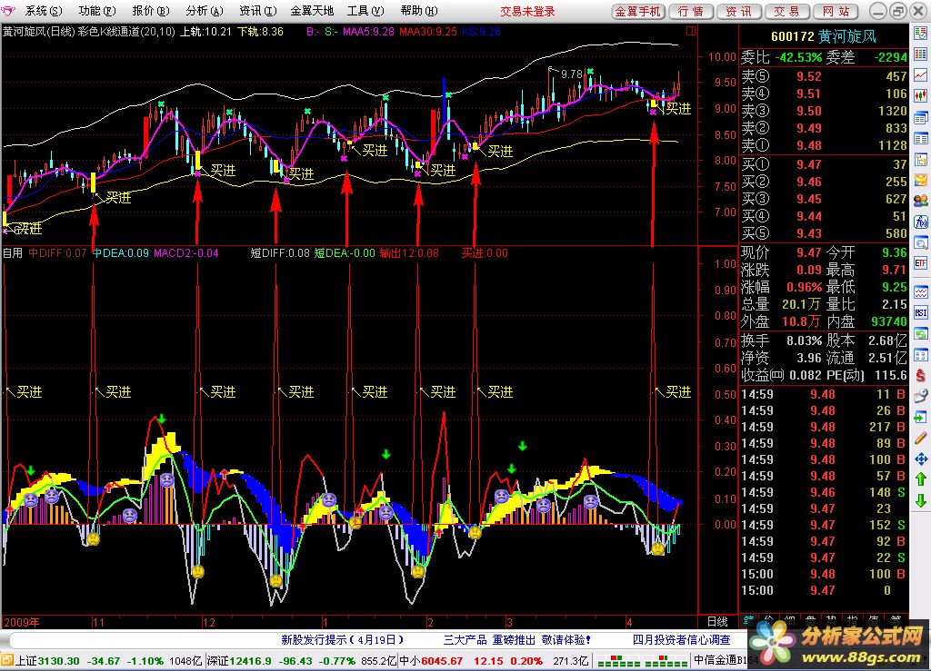
Task: Click the 买⑤ 9.43 order row
Action: pos(824,233)
